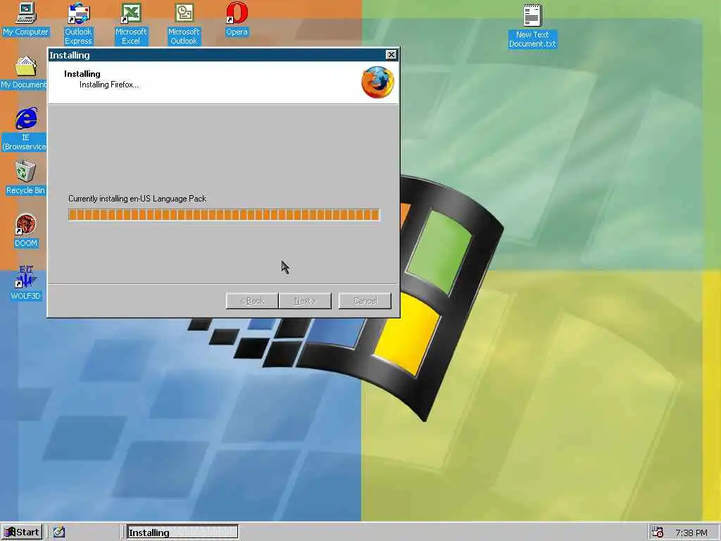Click the disabled Back button
The image size is (721, 541).
point(252,301)
